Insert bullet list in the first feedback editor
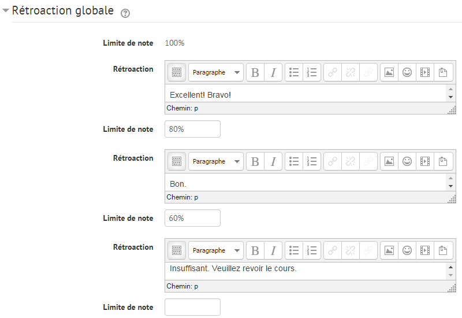 tap(294, 72)
